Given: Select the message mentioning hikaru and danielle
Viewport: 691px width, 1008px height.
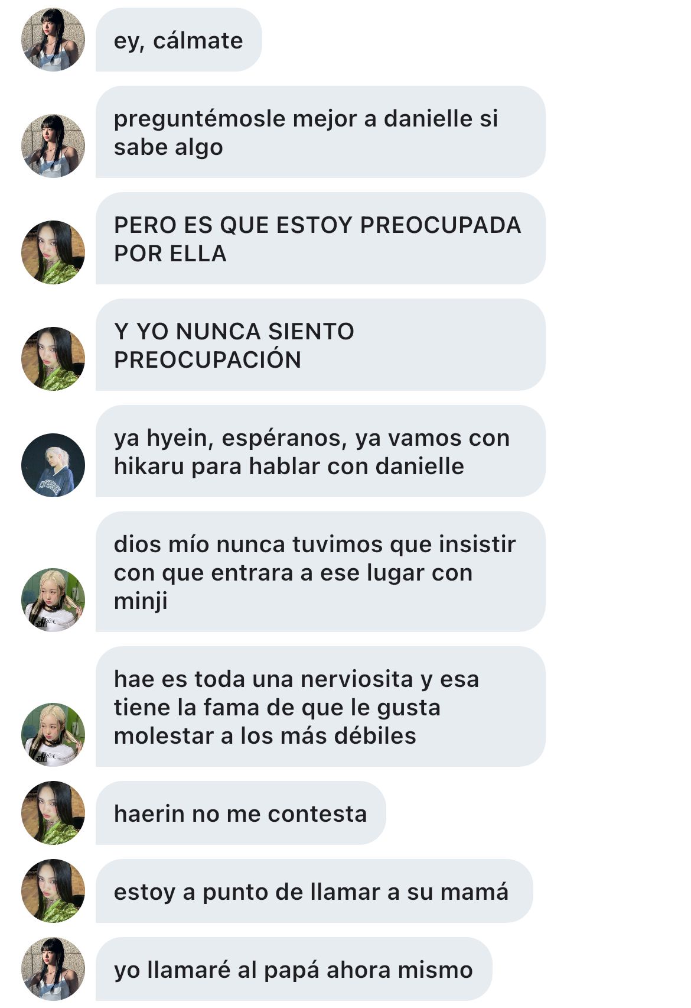Looking at the screenshot, I should (x=321, y=451).
